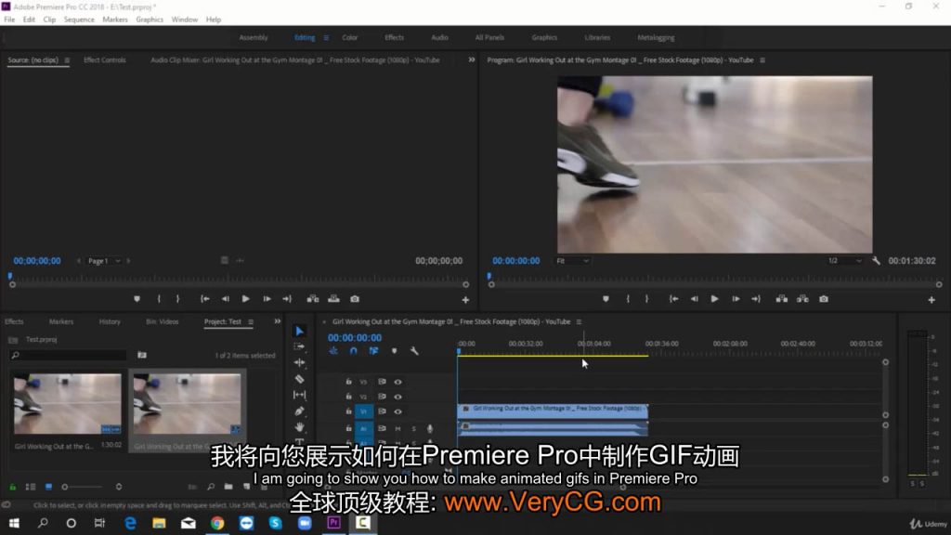Open Source monitor Page 1 dropdown

pos(104,261)
